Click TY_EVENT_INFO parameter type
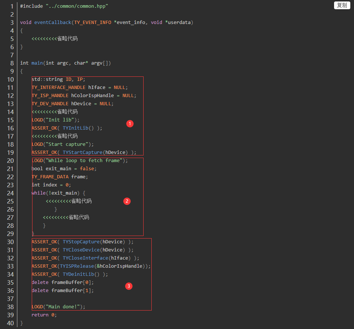 [x=93, y=23]
